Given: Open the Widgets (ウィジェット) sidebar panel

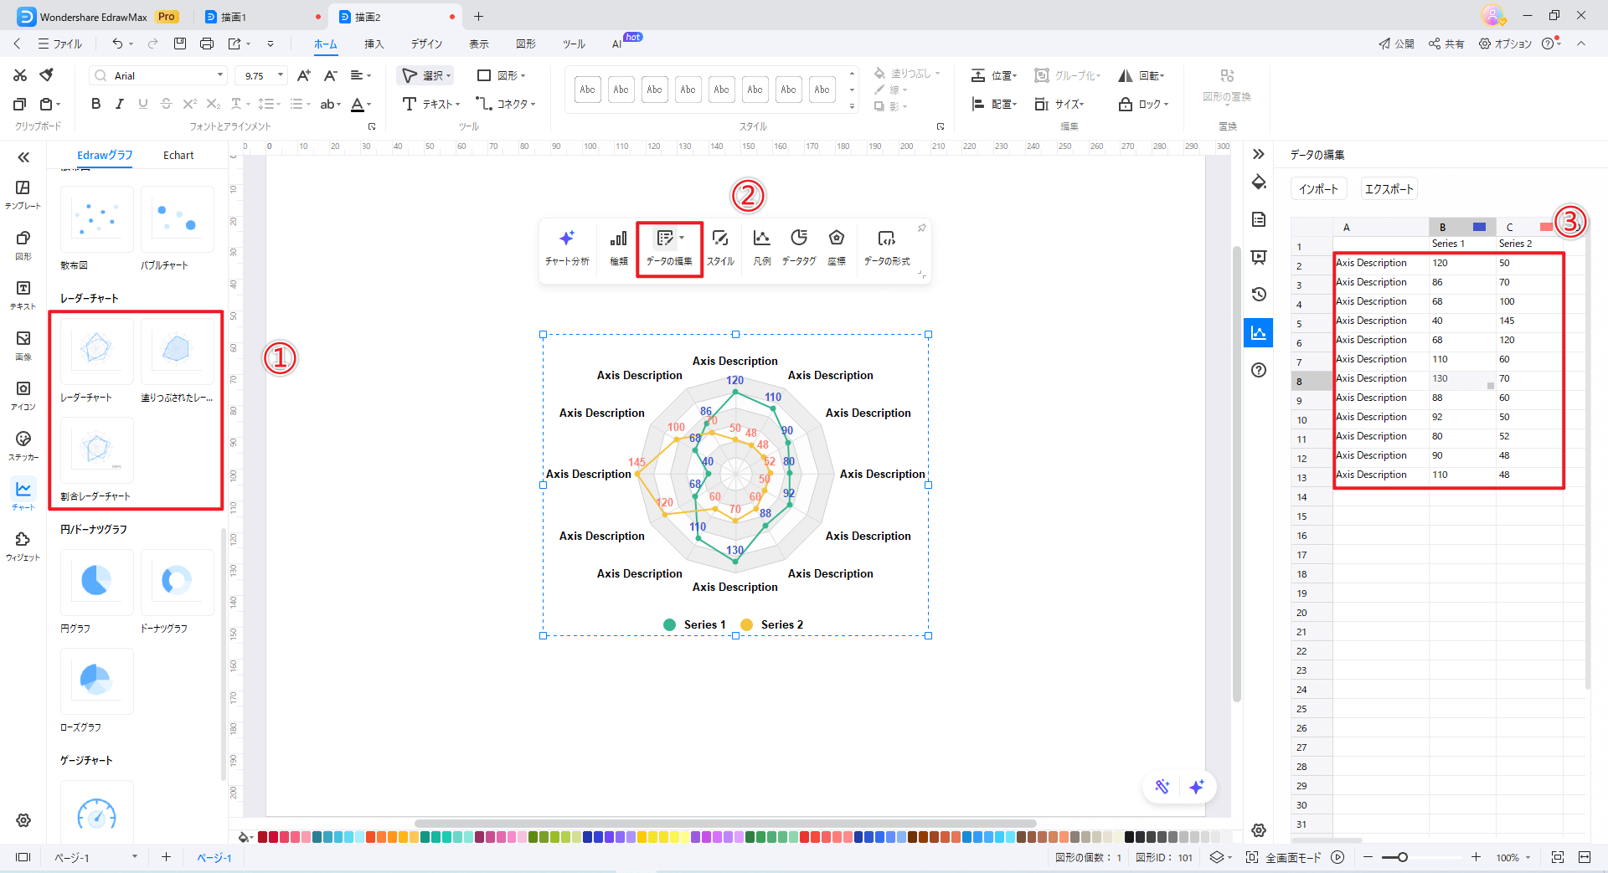Looking at the screenshot, I should [23, 546].
